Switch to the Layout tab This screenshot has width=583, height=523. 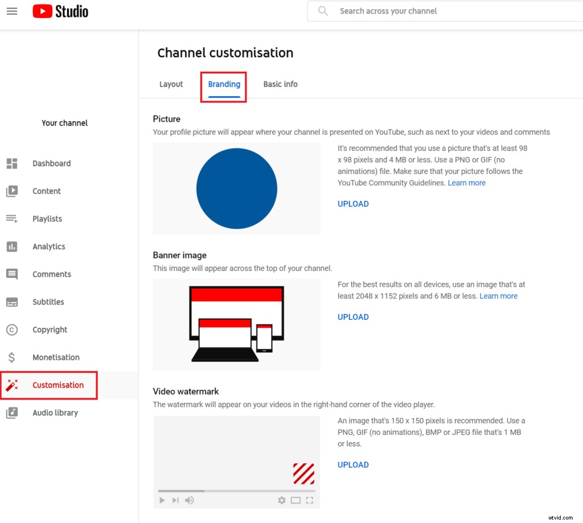171,84
